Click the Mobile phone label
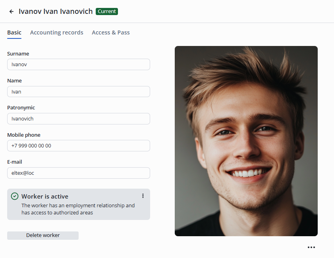334x258 pixels. 24,135
